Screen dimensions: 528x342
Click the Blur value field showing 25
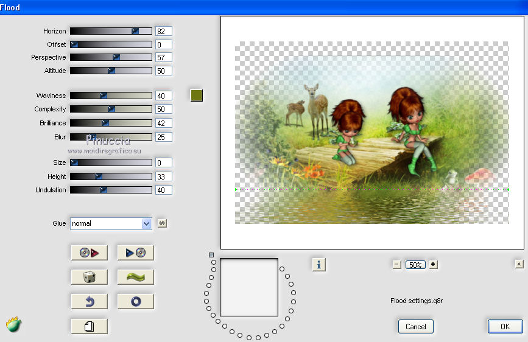tap(164, 137)
